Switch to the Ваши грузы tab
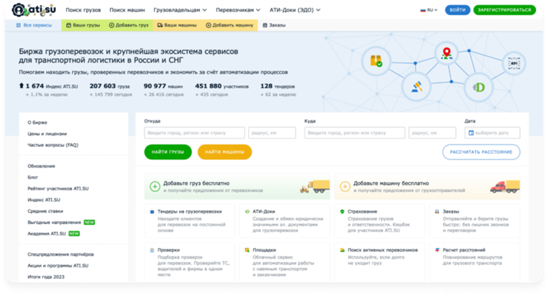This screenshot has width=548, height=296. pos(83,25)
